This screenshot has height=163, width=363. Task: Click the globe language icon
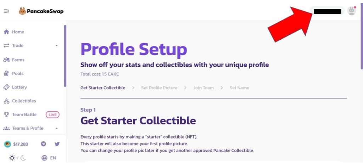(x=44, y=158)
